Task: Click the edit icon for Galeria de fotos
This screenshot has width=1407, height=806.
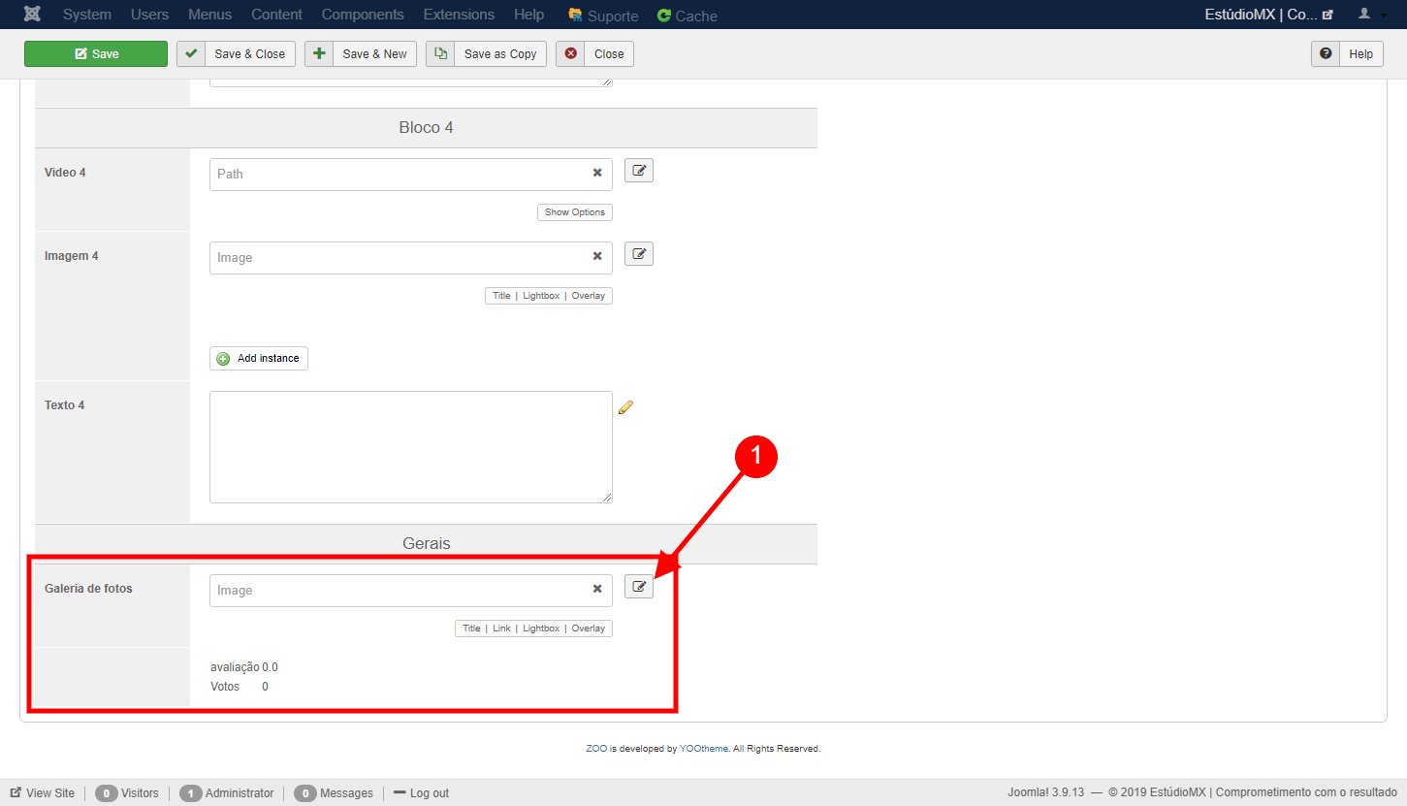Action: (x=638, y=587)
